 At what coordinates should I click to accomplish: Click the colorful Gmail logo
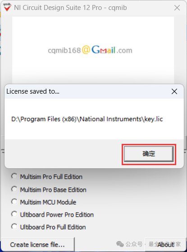104,50
